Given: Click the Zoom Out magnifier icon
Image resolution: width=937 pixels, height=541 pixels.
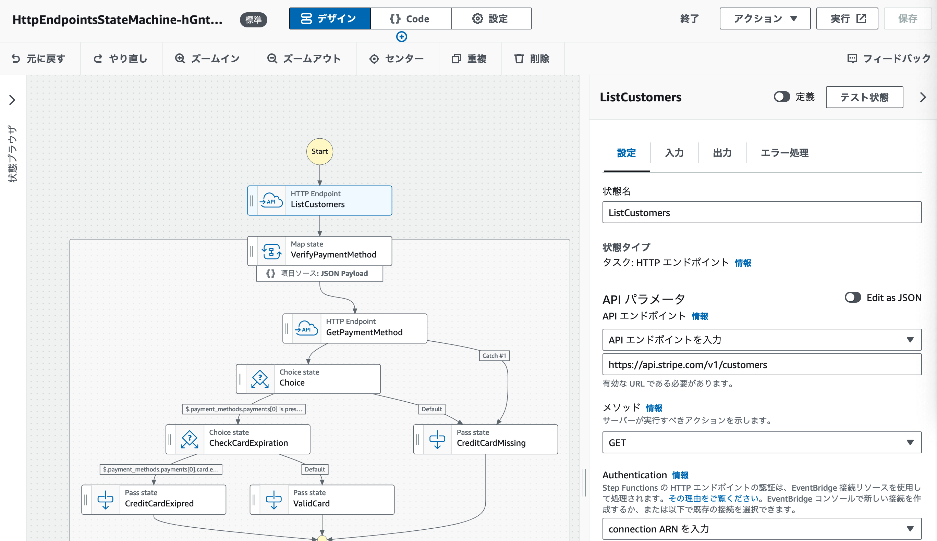Looking at the screenshot, I should click(x=272, y=59).
